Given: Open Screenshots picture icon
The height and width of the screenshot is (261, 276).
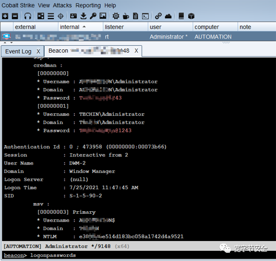Looking at the screenshot, I should (103, 16).
